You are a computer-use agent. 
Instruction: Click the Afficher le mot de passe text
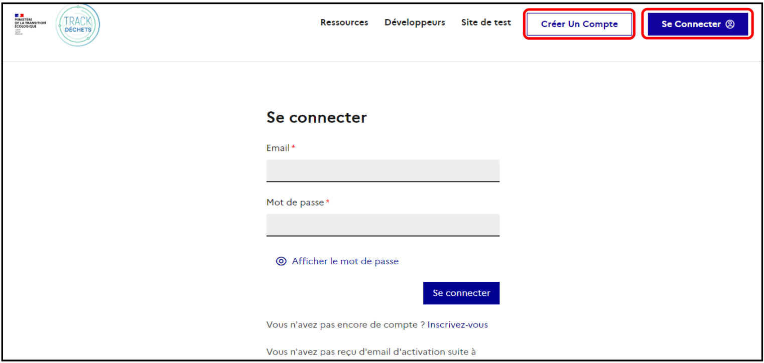click(x=345, y=261)
